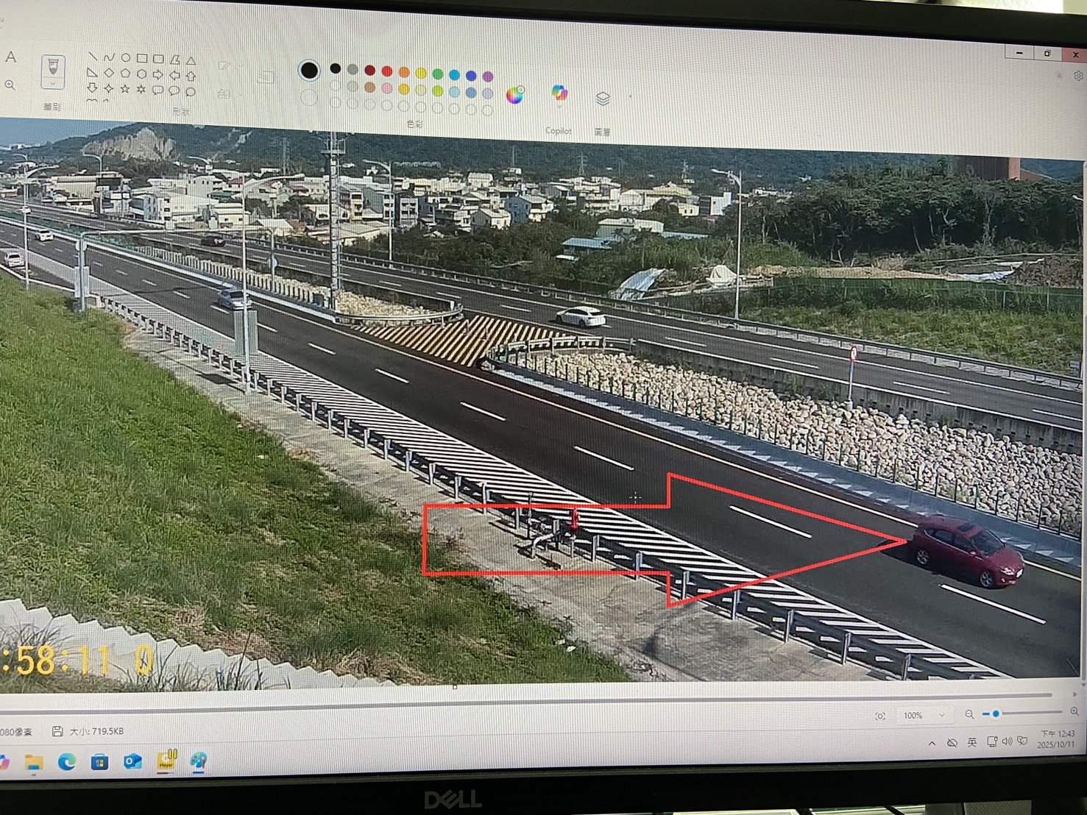Click the Fit to window icon

(880, 716)
